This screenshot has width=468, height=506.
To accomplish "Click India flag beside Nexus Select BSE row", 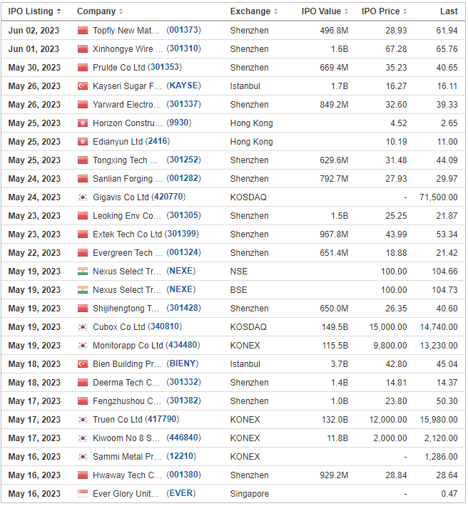I will (83, 290).
